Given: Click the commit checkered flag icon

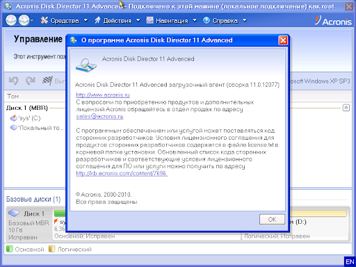Looking at the screenshot, I should point(47,81).
